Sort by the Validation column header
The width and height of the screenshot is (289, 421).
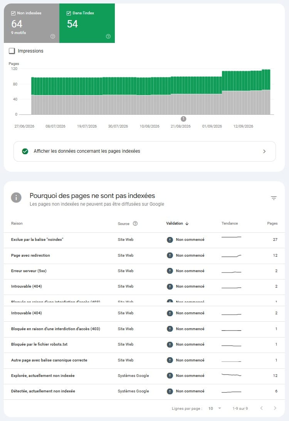(x=175, y=223)
